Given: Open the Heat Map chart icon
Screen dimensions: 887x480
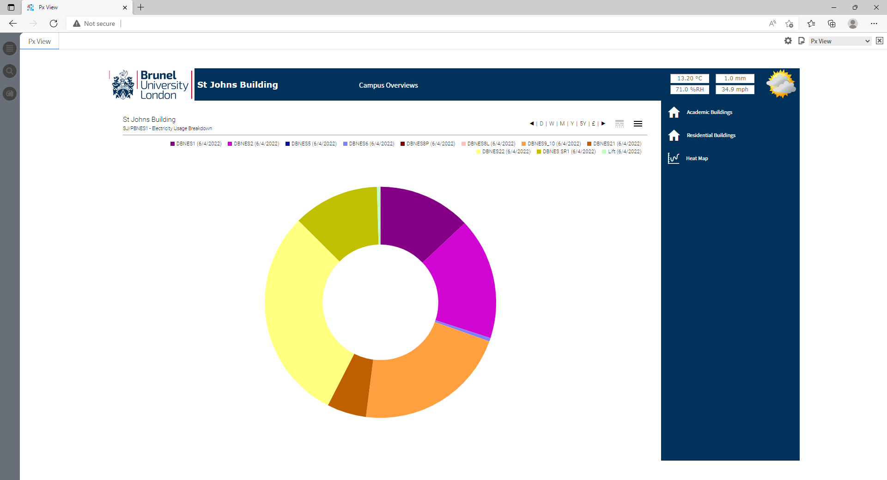Looking at the screenshot, I should 674,158.
